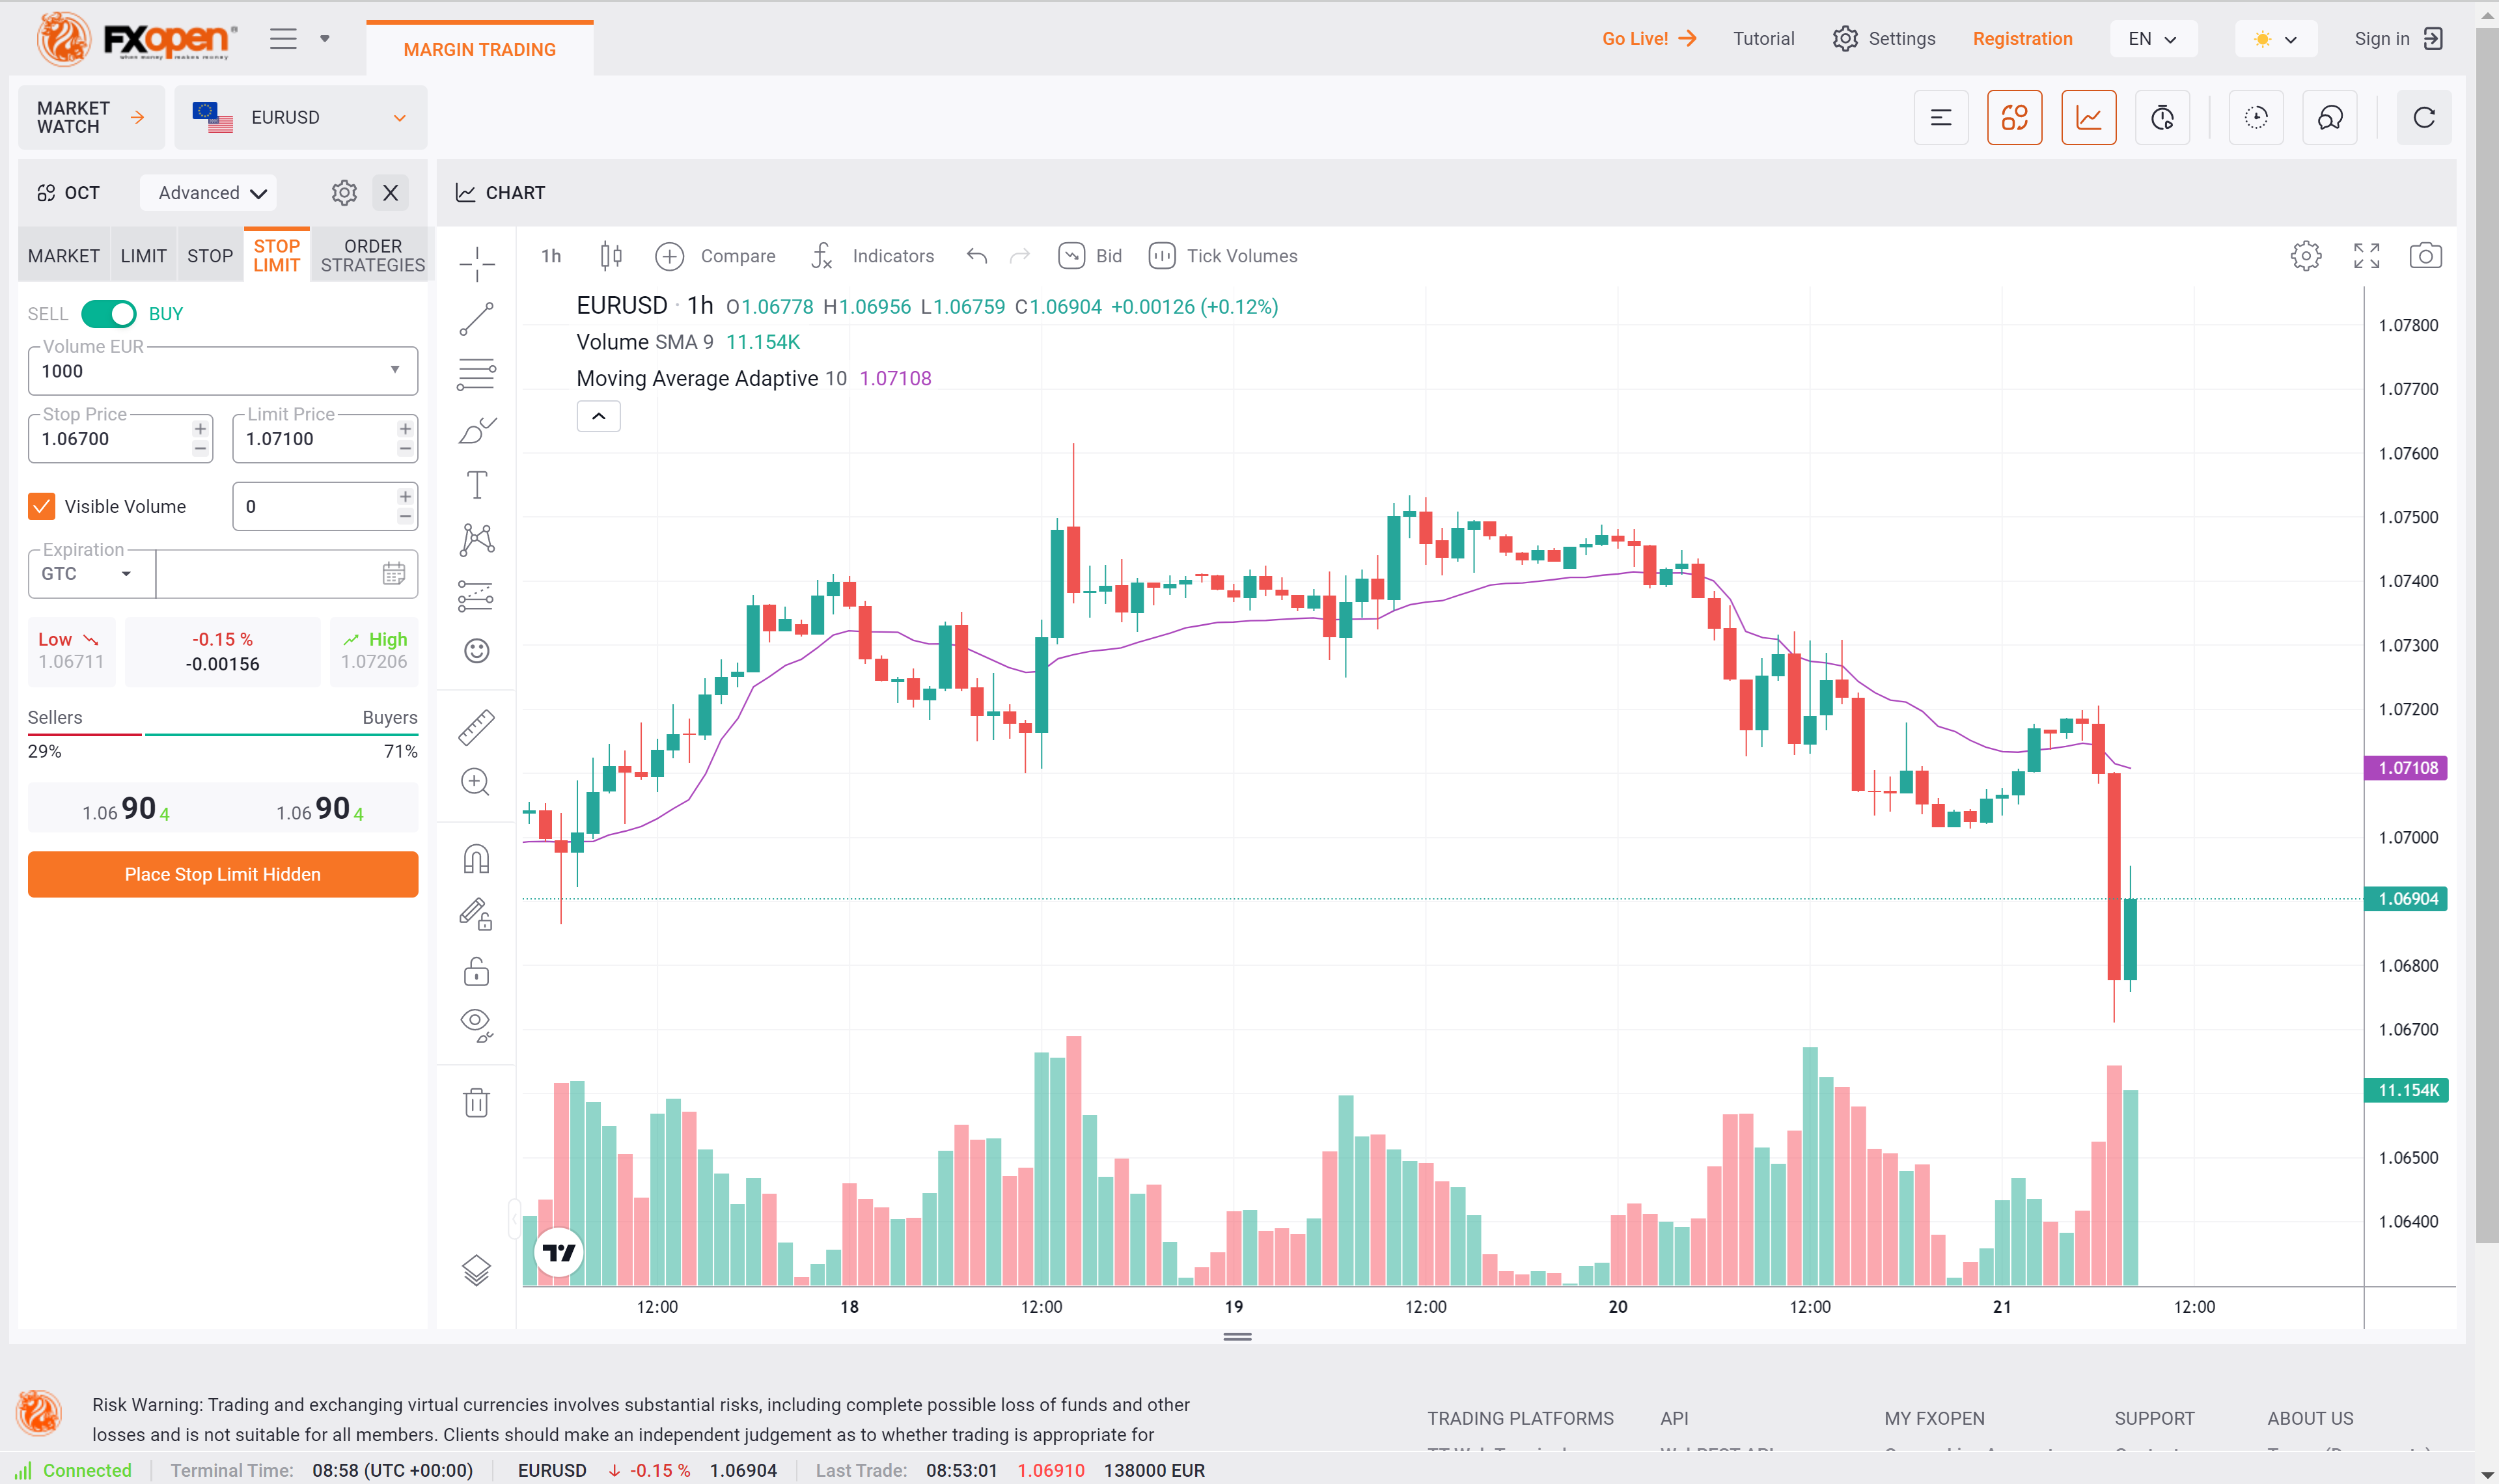
Task: Toggle the Bid price chart mode
Action: [x=1090, y=256]
